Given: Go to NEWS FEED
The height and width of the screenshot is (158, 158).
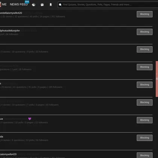Looking at the screenshot, I should 19,5.
